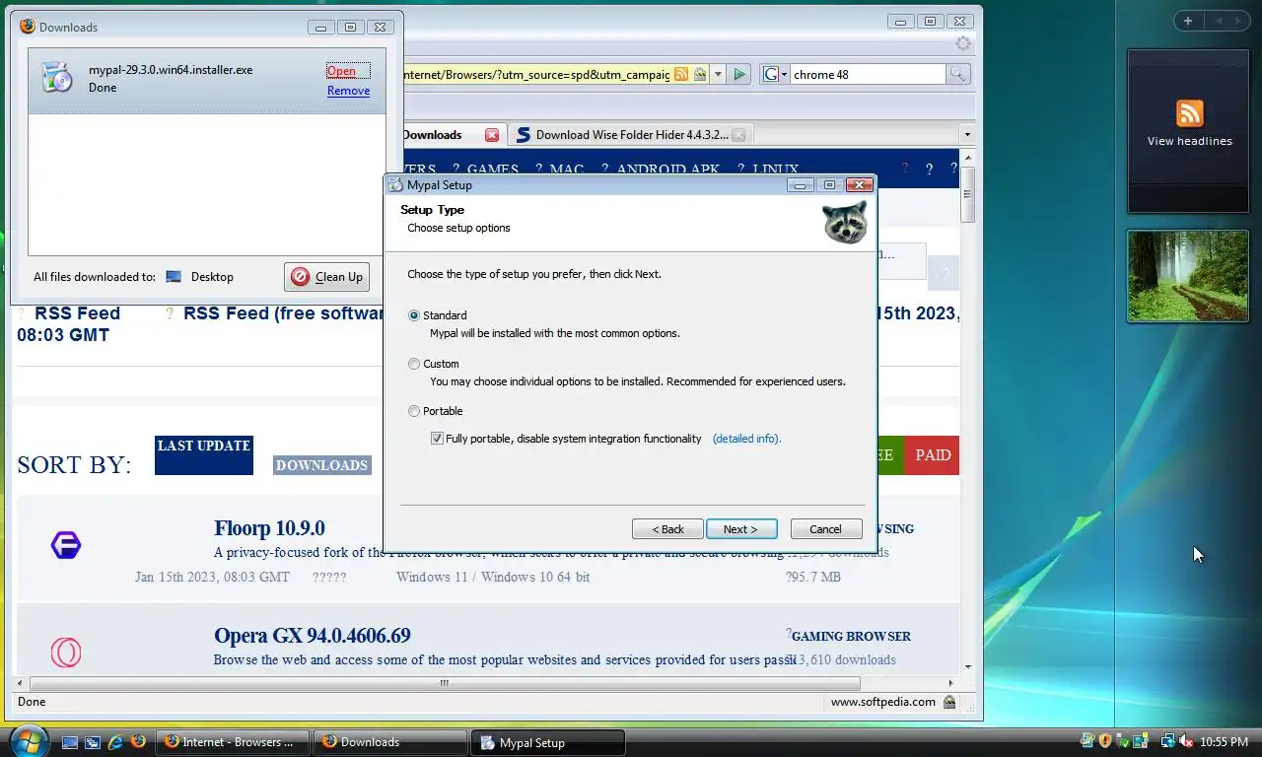
Task: Click the Mypal raccoon logo
Action: pyautogui.click(x=845, y=222)
